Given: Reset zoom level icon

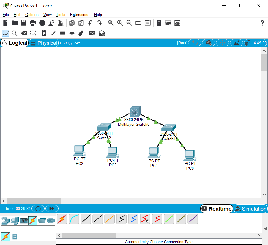Looking at the screenshot, I should coord(120,23).
